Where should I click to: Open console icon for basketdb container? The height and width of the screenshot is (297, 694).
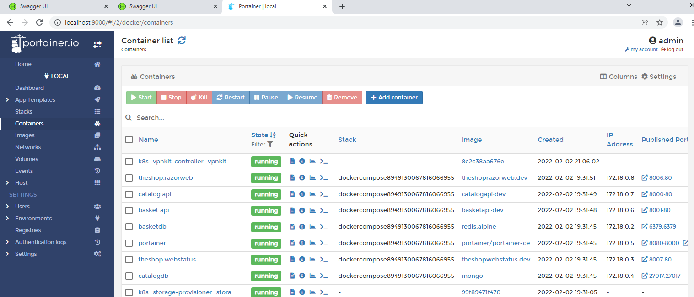point(324,227)
